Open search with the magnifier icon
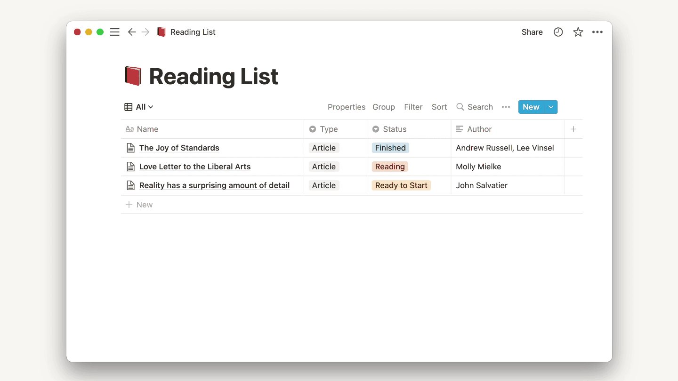 click(460, 107)
